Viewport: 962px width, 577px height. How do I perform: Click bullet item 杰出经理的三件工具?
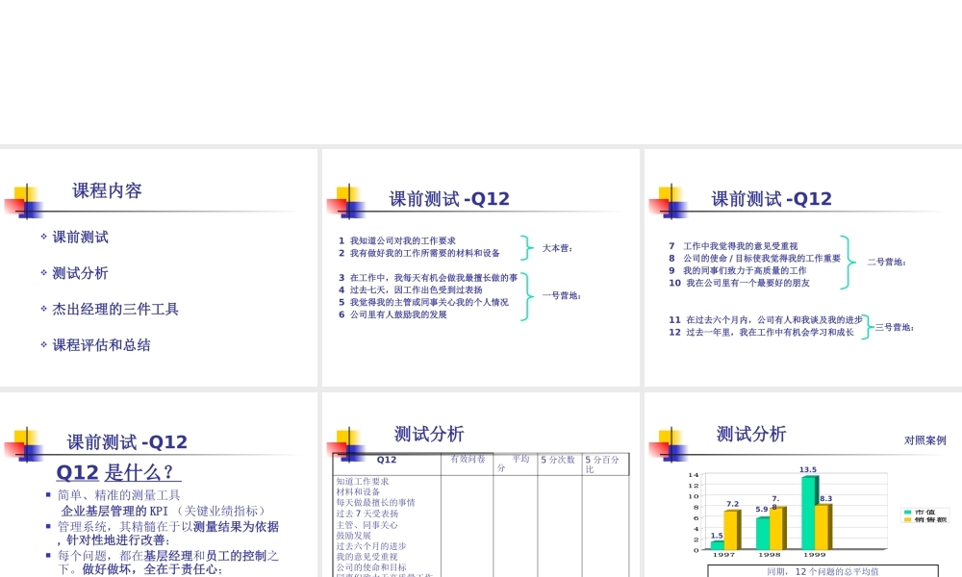click(x=115, y=309)
